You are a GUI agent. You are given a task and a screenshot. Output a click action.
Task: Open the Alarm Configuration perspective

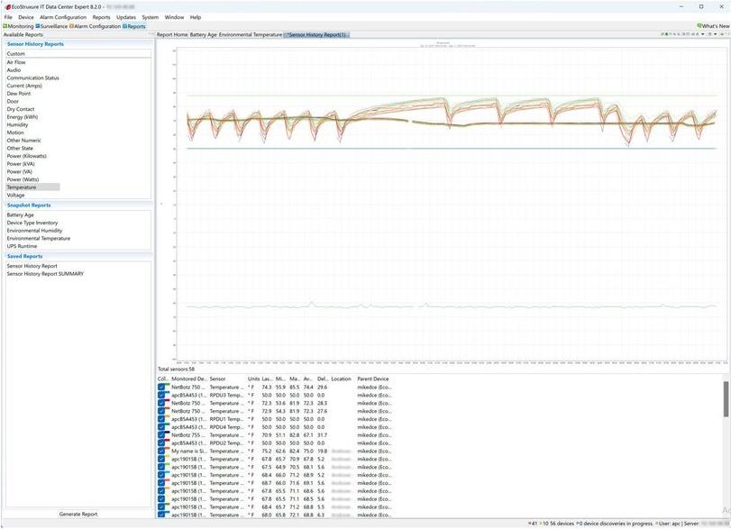click(96, 26)
